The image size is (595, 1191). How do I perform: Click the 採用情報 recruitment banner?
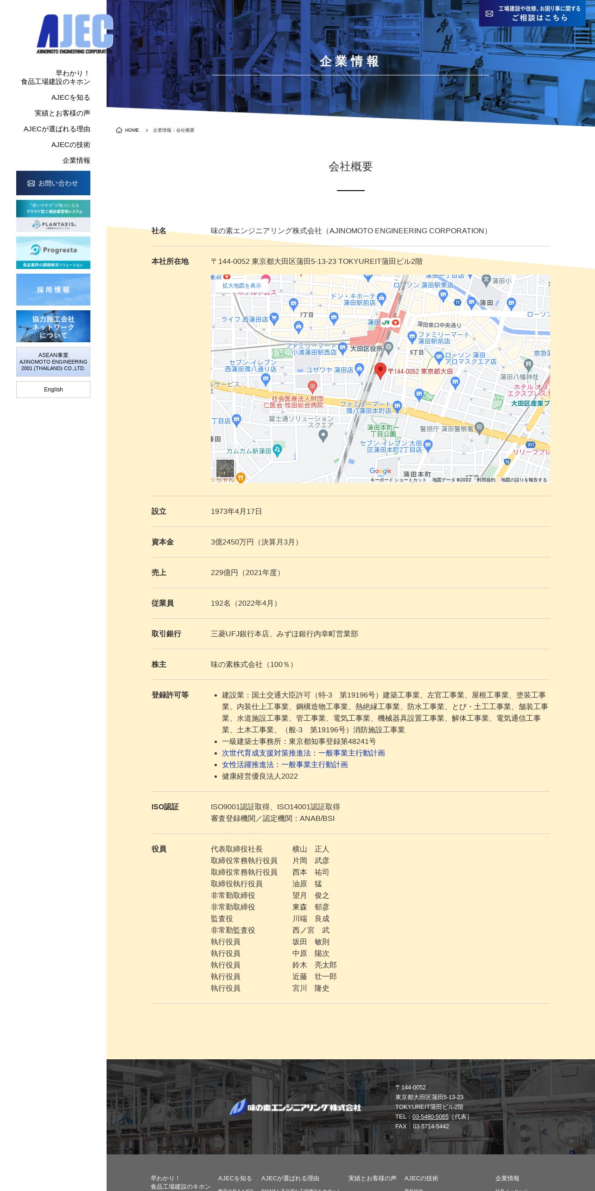53,289
